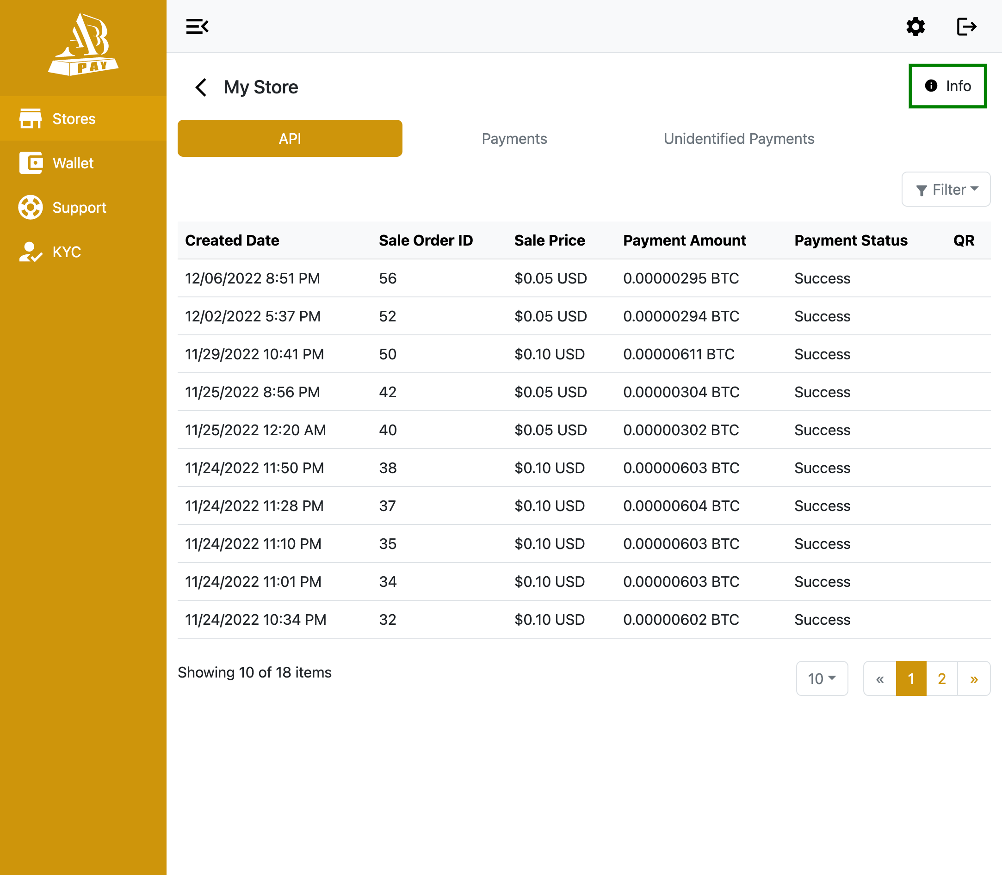Click the 11/25/2022 8:56 PM date cell

click(x=253, y=392)
